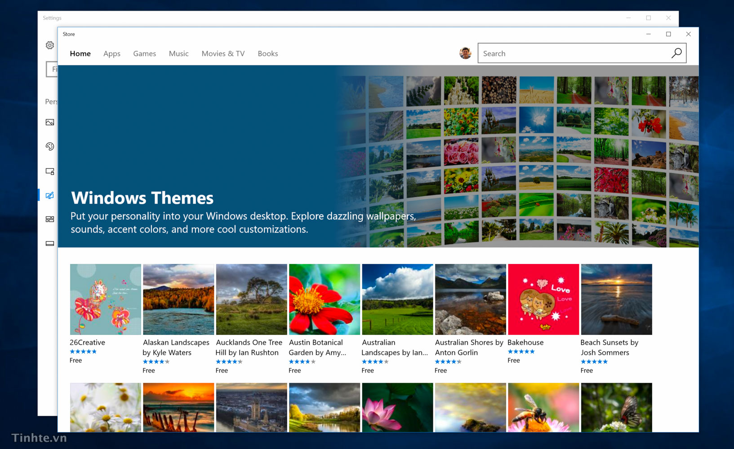The height and width of the screenshot is (449, 734).
Task: Switch to the Home tab in Store
Action: 80,53
